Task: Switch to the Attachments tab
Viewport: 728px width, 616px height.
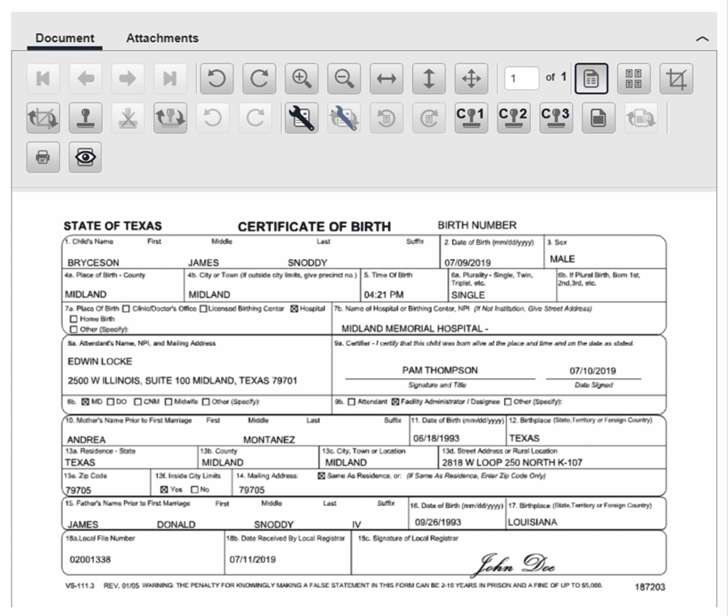Action: [162, 38]
